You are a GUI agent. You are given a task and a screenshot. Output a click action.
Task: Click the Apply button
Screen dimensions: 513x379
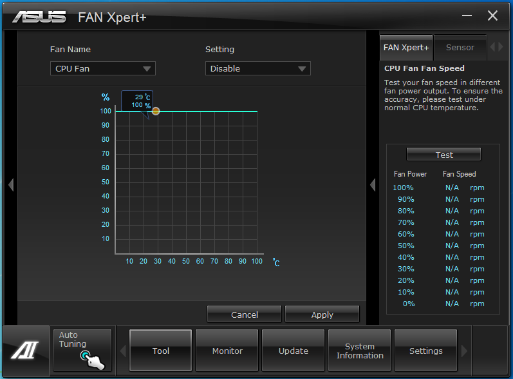pos(322,315)
